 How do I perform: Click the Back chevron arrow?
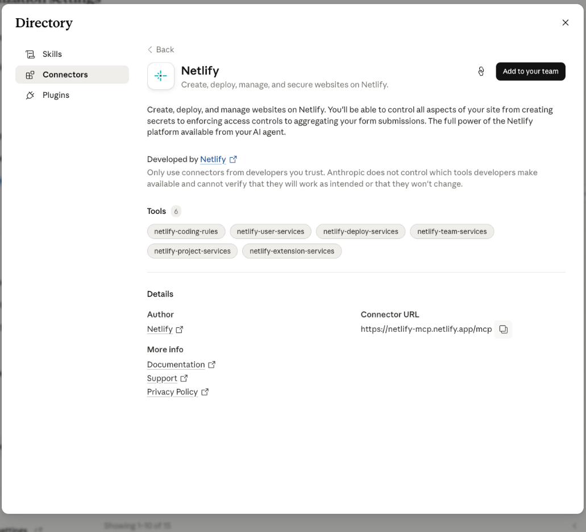pyautogui.click(x=150, y=50)
